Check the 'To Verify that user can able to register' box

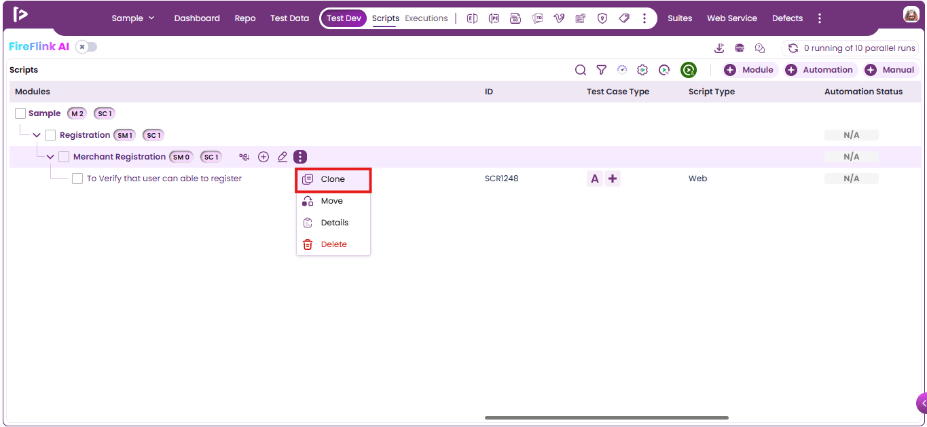(x=77, y=179)
